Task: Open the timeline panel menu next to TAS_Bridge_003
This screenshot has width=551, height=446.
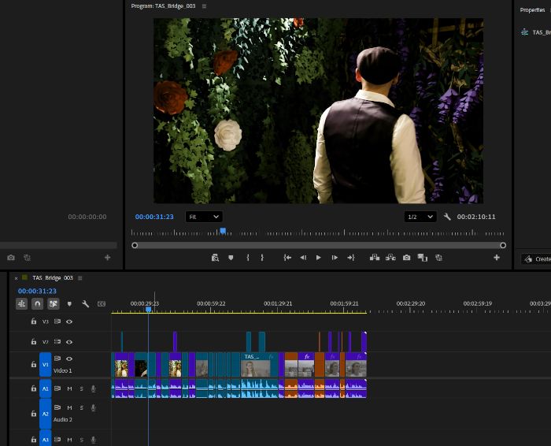Action: pos(80,278)
